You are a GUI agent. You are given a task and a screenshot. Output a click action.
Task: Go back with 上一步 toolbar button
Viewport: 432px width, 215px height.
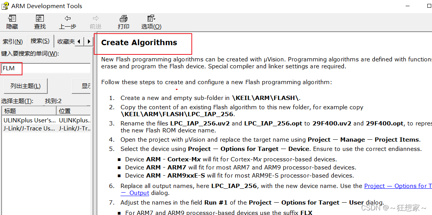point(67,22)
